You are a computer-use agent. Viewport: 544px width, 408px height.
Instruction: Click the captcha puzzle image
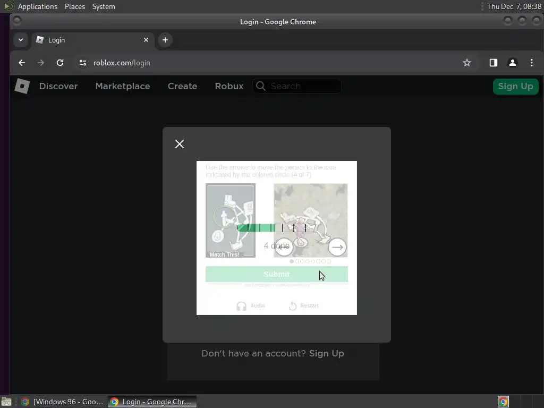click(x=310, y=220)
